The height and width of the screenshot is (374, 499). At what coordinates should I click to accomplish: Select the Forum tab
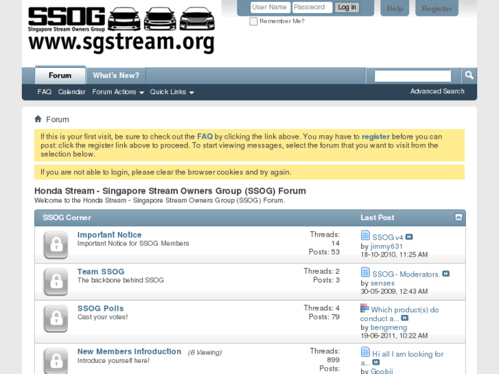click(60, 75)
